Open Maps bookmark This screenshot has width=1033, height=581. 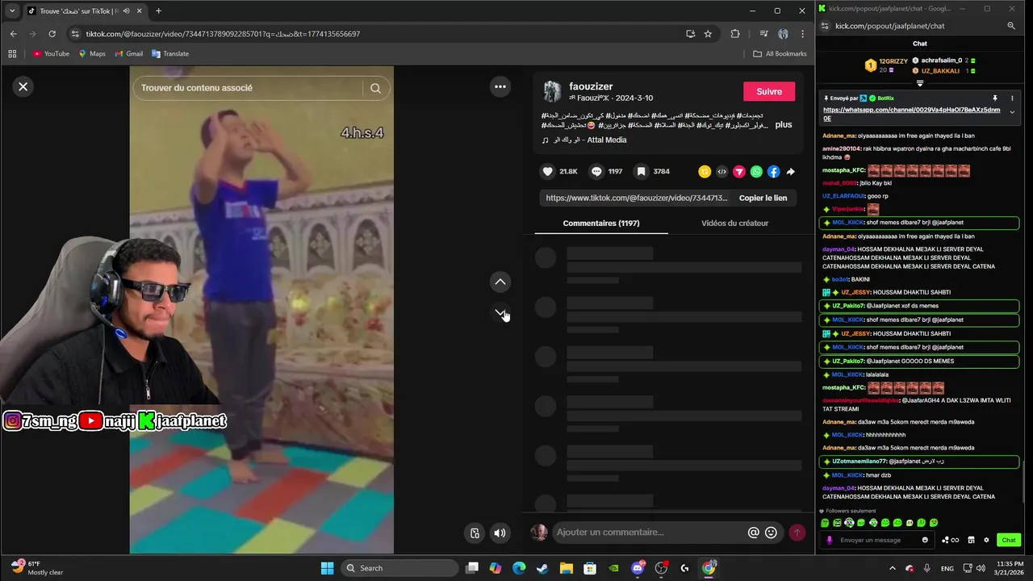tap(92, 54)
